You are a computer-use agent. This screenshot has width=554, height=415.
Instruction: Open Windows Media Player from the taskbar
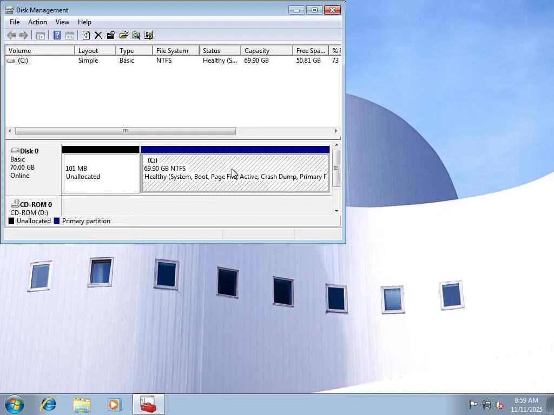(114, 404)
